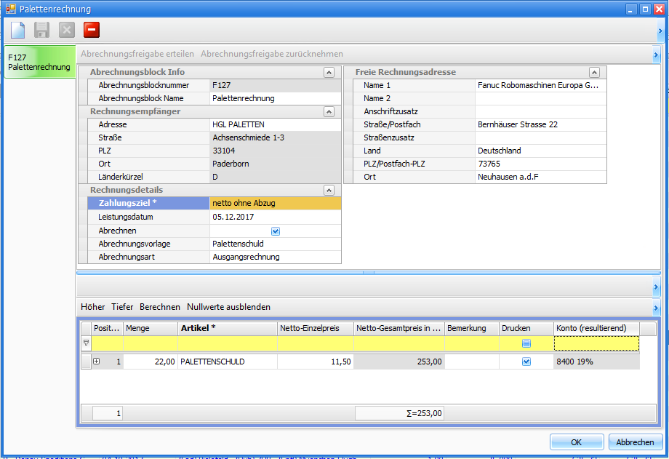
Task: Click the gray X delete icon
Action: click(67, 30)
